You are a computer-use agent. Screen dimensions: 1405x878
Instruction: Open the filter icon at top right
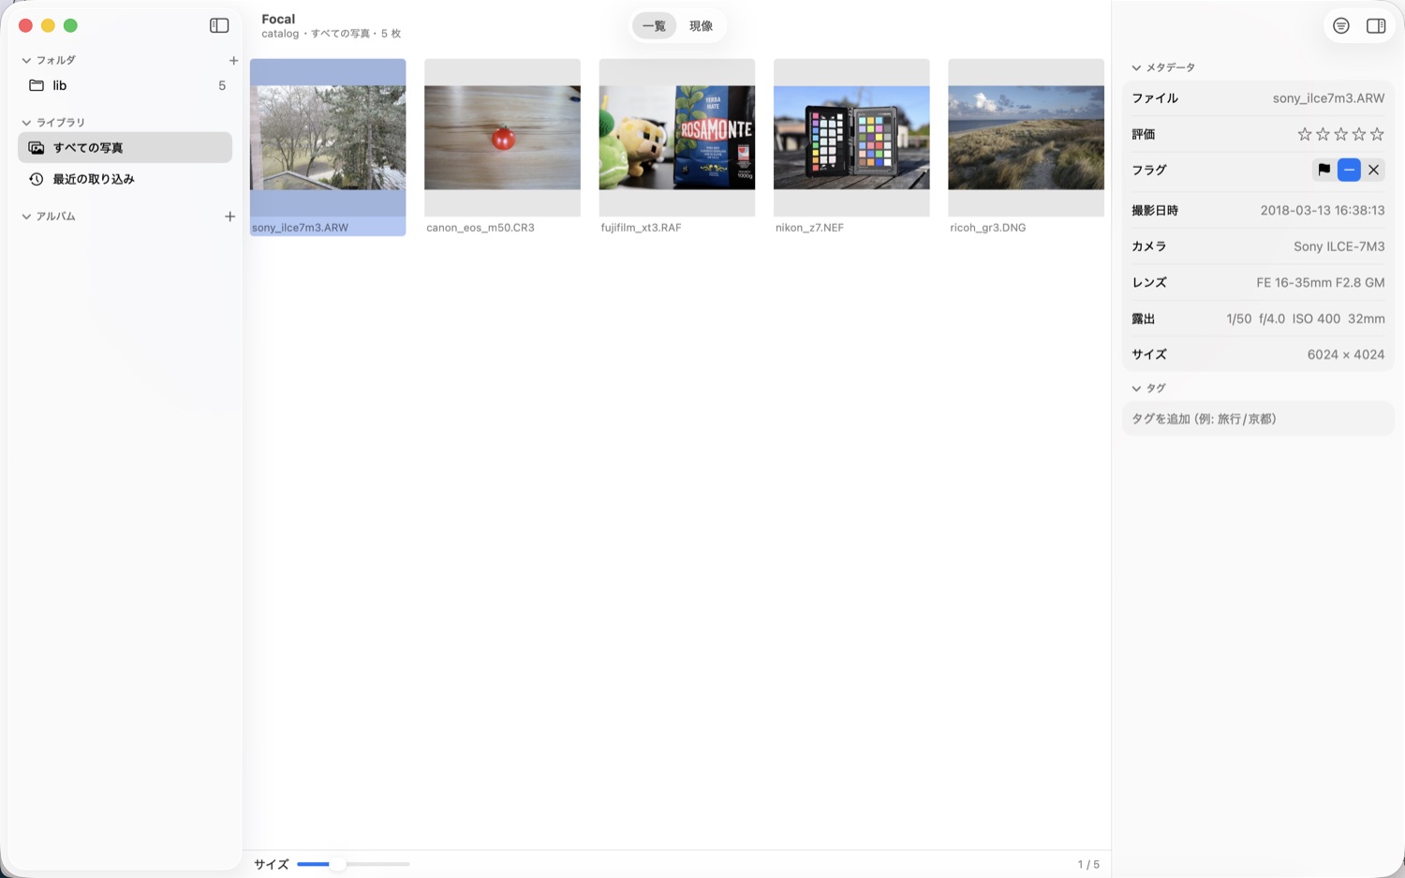coord(1341,26)
